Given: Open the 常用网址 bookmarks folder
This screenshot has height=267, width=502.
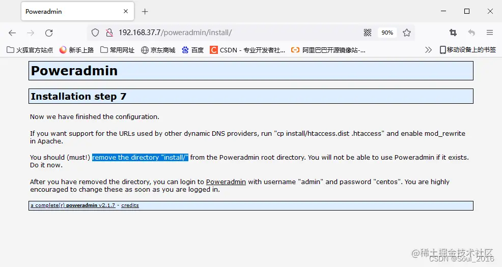Looking at the screenshot, I should point(117,50).
